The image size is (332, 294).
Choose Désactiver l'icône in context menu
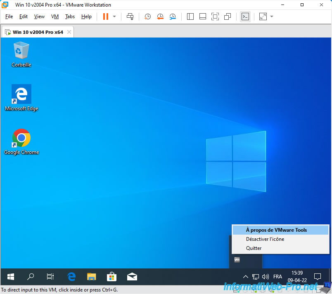coord(280,239)
